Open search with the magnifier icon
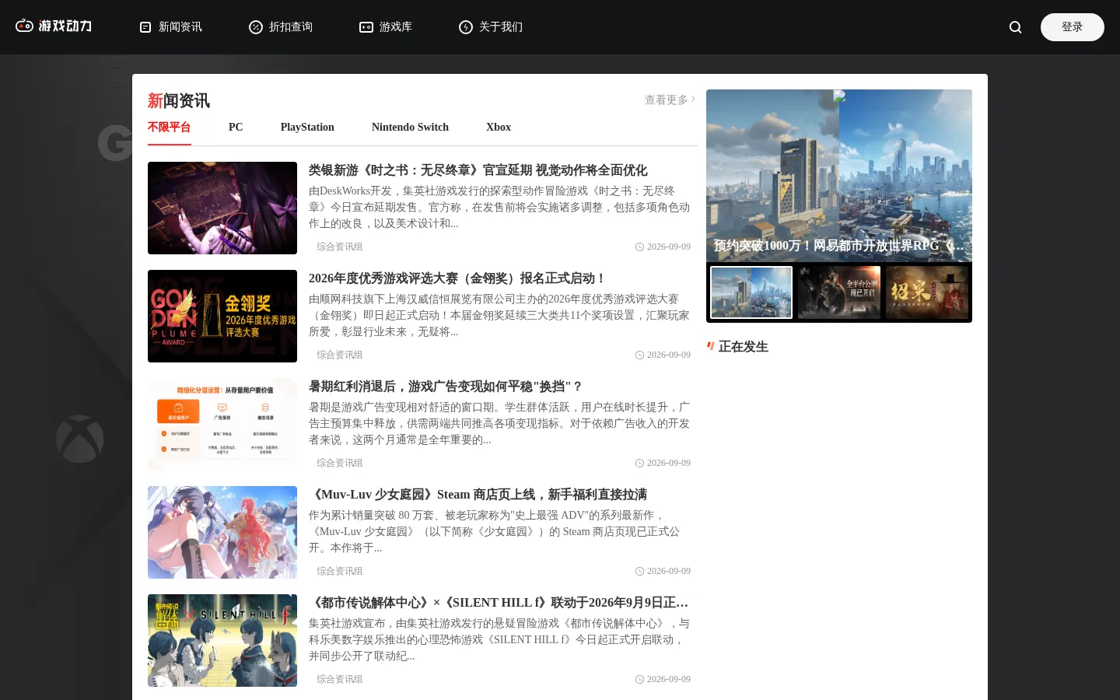Screen dimensions: 1120x700 (x=1016, y=27)
